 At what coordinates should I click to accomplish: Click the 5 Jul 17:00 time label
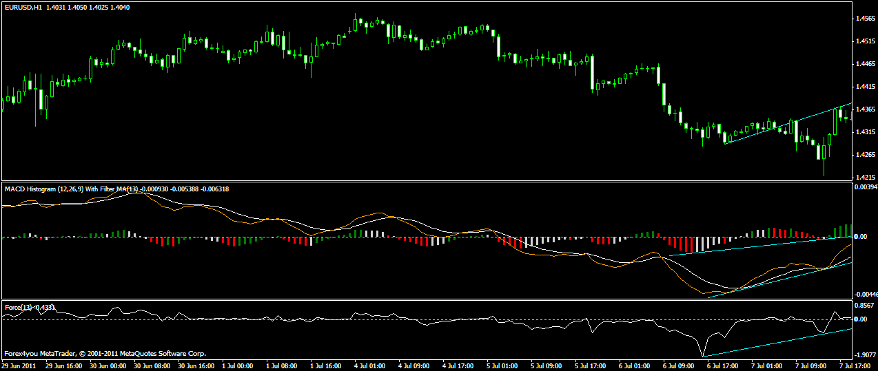tap(589, 366)
